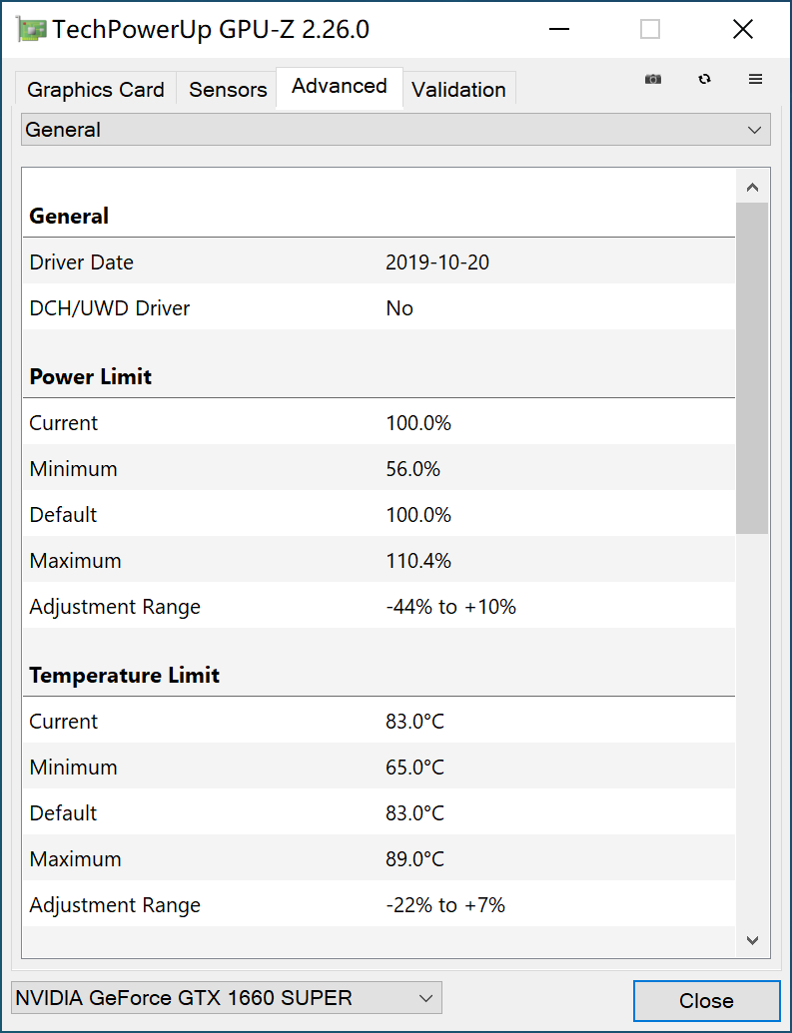Expand the General category dropdown
The height and width of the screenshot is (1033, 792).
(396, 130)
